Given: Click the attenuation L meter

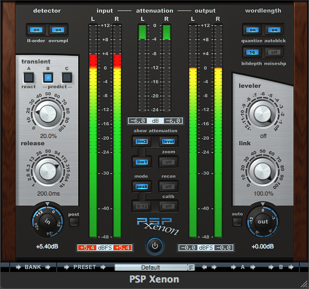Looking at the screenshot, I should tap(142, 68).
